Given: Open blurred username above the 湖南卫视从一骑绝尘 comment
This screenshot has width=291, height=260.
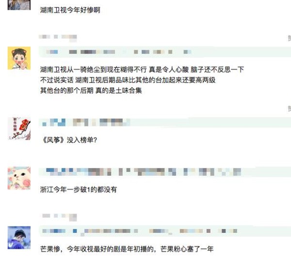Looking at the screenshot, I should (119, 52).
